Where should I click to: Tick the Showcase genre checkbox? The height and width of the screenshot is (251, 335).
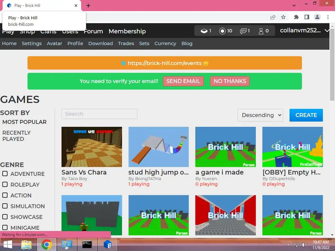(x=5, y=217)
